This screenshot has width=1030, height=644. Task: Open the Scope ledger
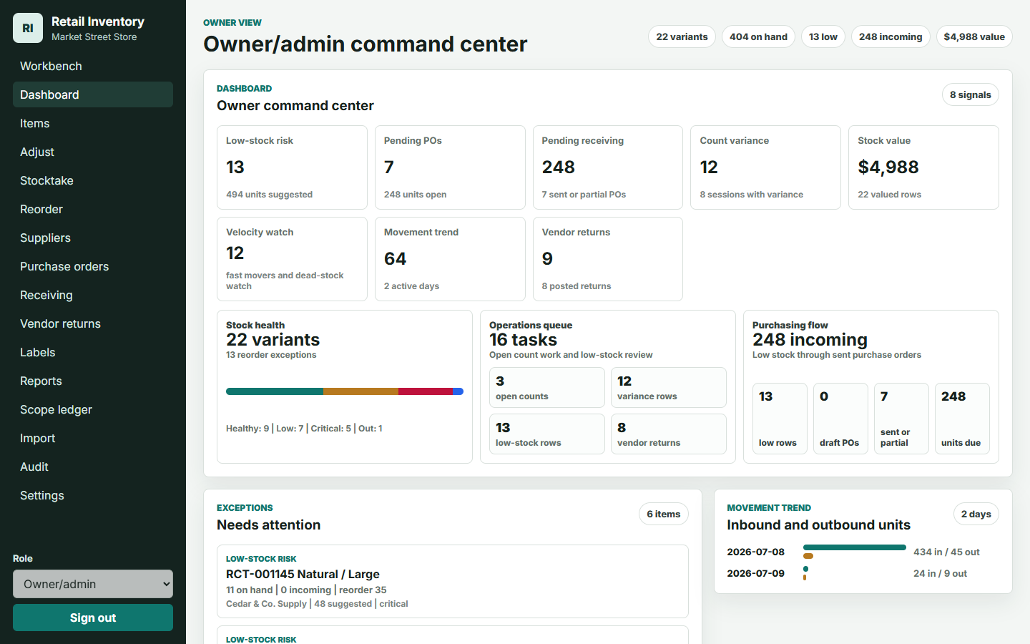tap(93, 409)
